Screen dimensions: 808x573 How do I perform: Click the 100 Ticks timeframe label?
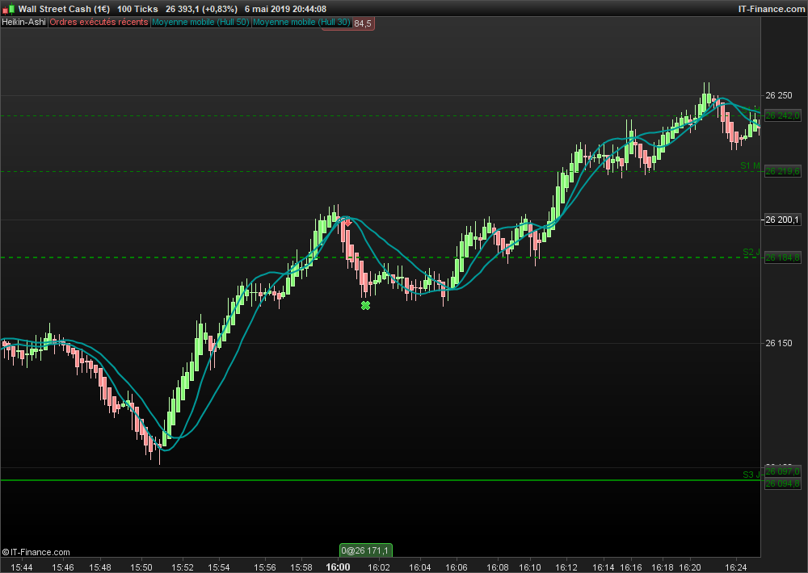137,9
